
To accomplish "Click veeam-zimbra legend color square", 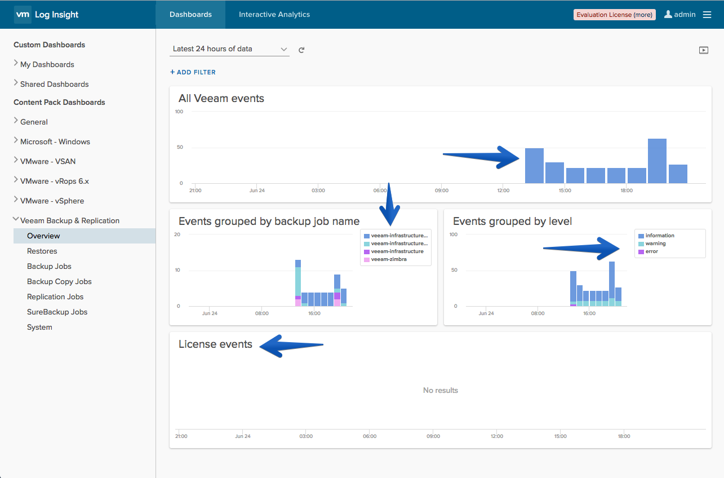I will tap(367, 259).
